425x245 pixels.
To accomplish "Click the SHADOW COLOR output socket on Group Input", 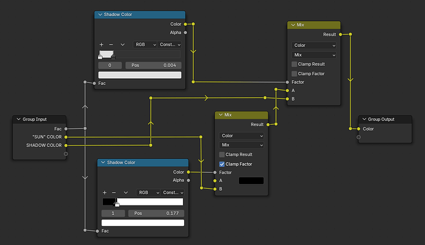I will click(66, 145).
